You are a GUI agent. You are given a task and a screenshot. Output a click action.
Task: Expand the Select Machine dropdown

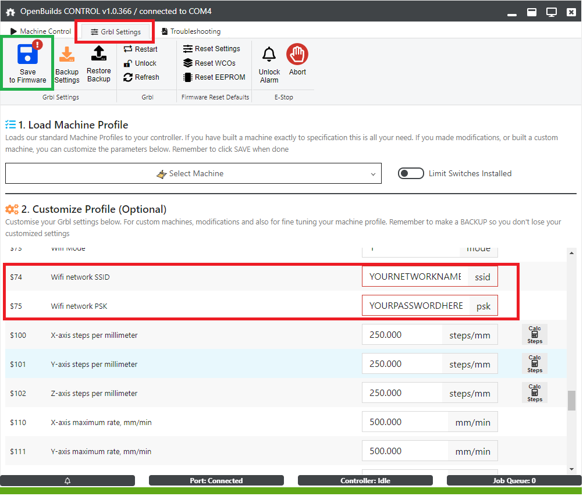click(193, 173)
